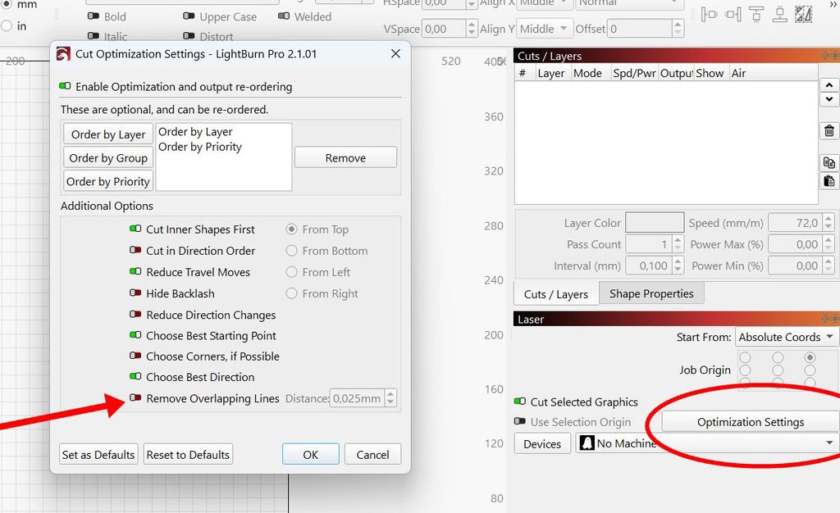Select the top-right Job Origin radio button
This screenshot has width=840, height=513.
810,356
